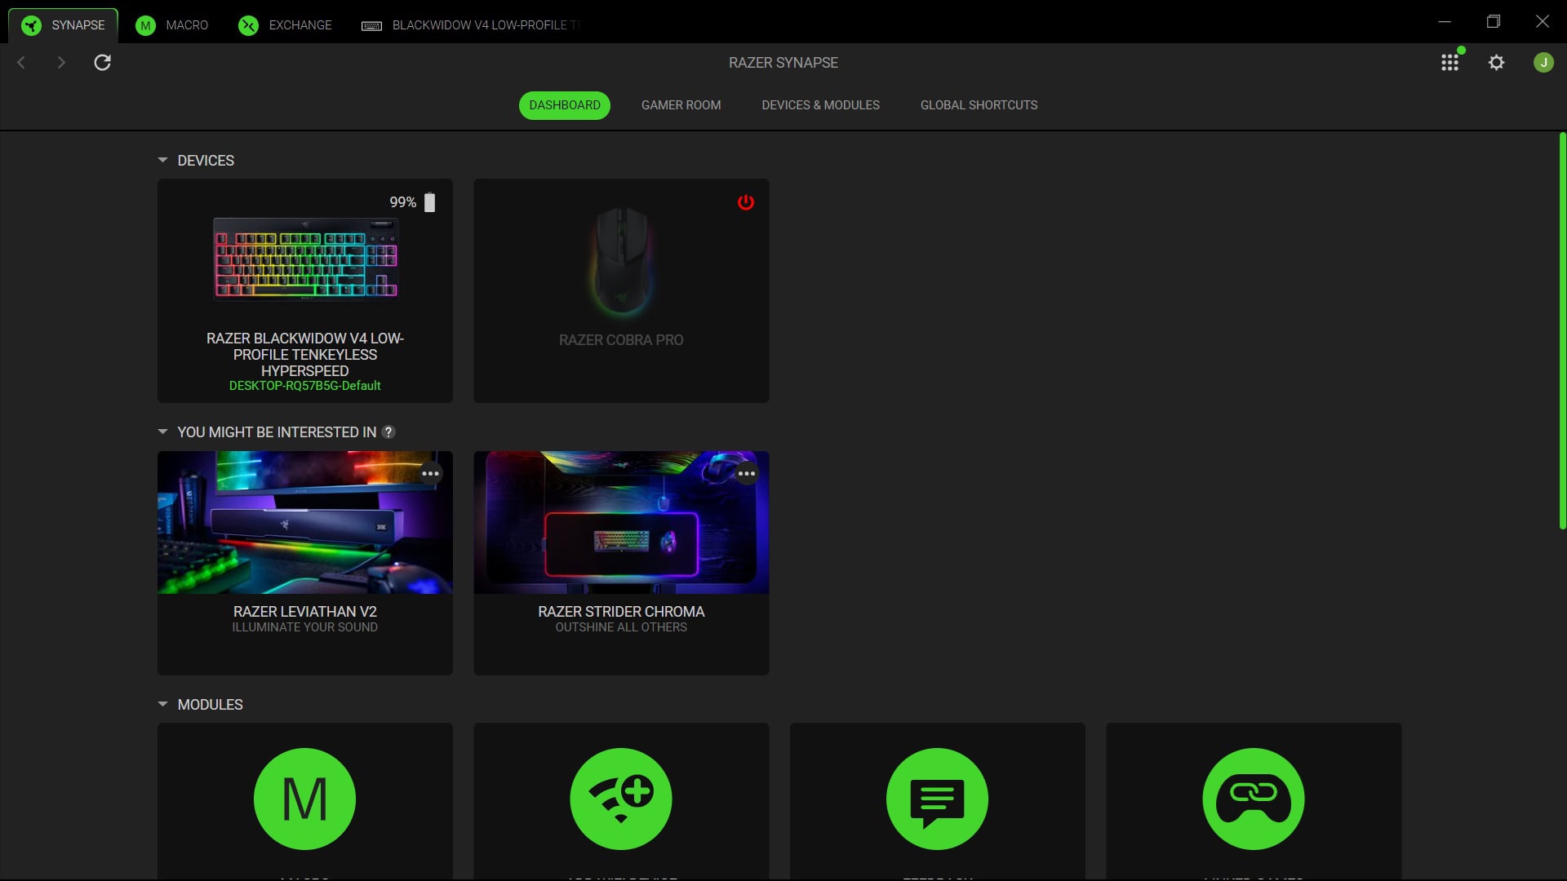Image resolution: width=1567 pixels, height=881 pixels.
Task: Click the 99% battery percentage
Action: pos(403,202)
